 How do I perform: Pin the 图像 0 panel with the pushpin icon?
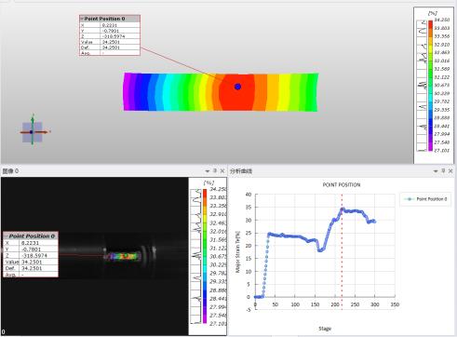(215, 170)
